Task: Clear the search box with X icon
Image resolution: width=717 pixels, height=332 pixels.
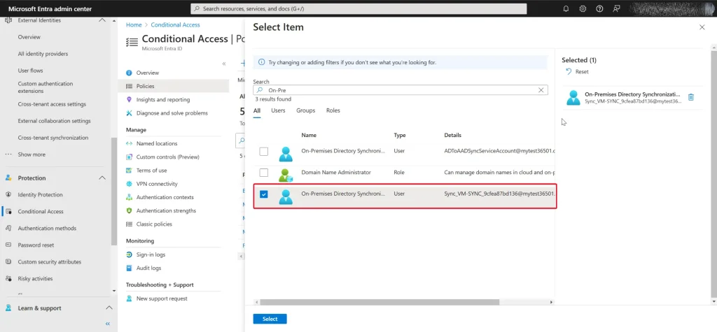Action: [x=541, y=90]
